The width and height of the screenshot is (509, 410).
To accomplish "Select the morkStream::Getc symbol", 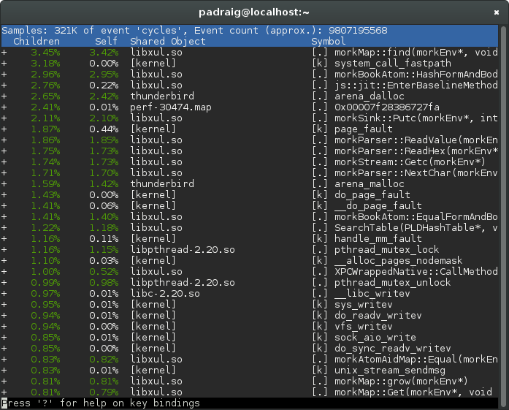I will coord(410,162).
